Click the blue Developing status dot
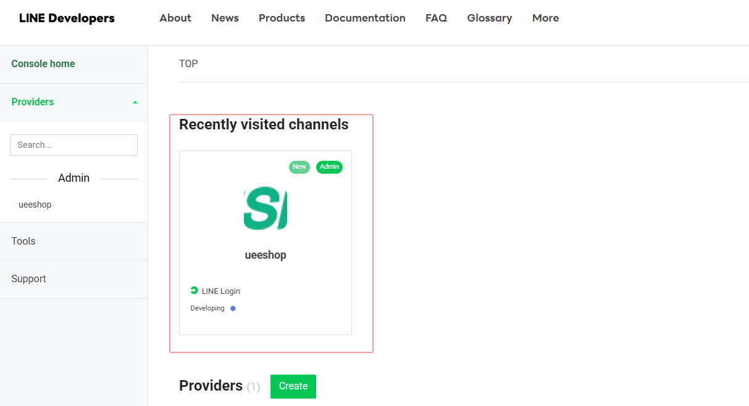The image size is (749, 406). click(x=233, y=309)
